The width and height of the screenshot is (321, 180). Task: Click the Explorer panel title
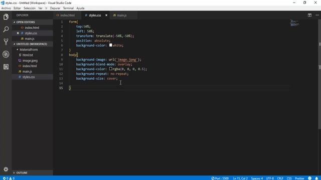(x=22, y=15)
